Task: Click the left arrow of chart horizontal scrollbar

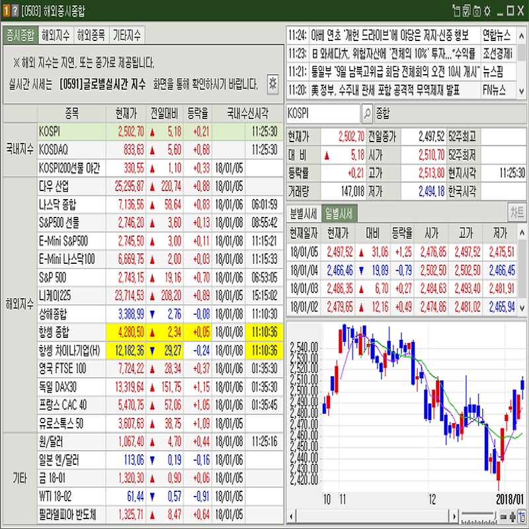Action: 291,516
